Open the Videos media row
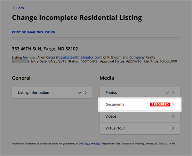This screenshot has width=192, height=156. [140, 116]
